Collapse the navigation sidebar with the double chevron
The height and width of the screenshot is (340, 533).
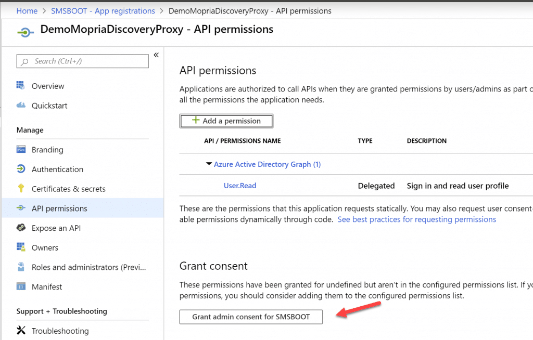pos(156,54)
